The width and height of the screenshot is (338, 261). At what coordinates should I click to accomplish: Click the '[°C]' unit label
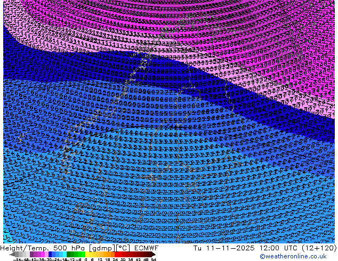(x=123, y=248)
